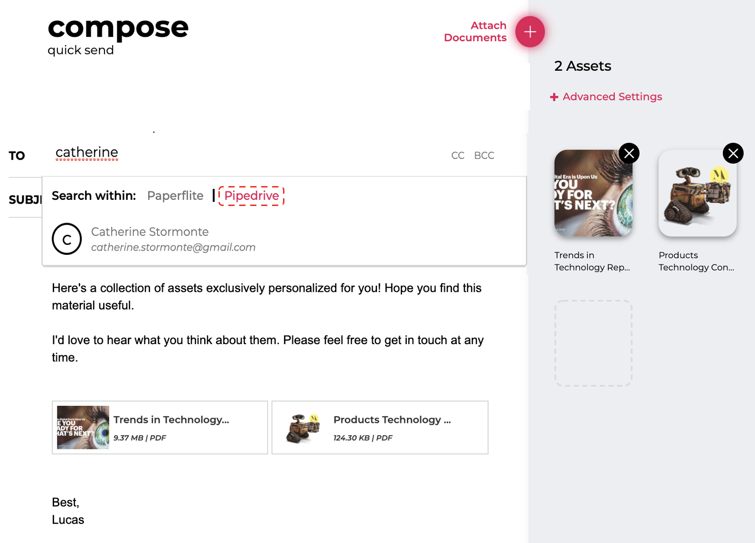This screenshot has width=755, height=543.
Task: Click the empty dashed asset placeholder
Action: coord(593,343)
